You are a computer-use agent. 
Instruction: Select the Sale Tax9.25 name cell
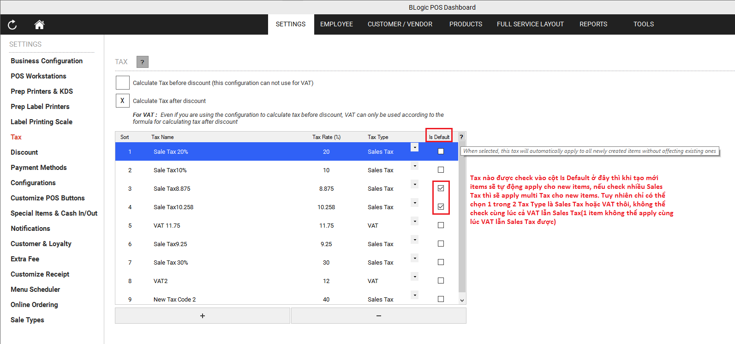(170, 244)
